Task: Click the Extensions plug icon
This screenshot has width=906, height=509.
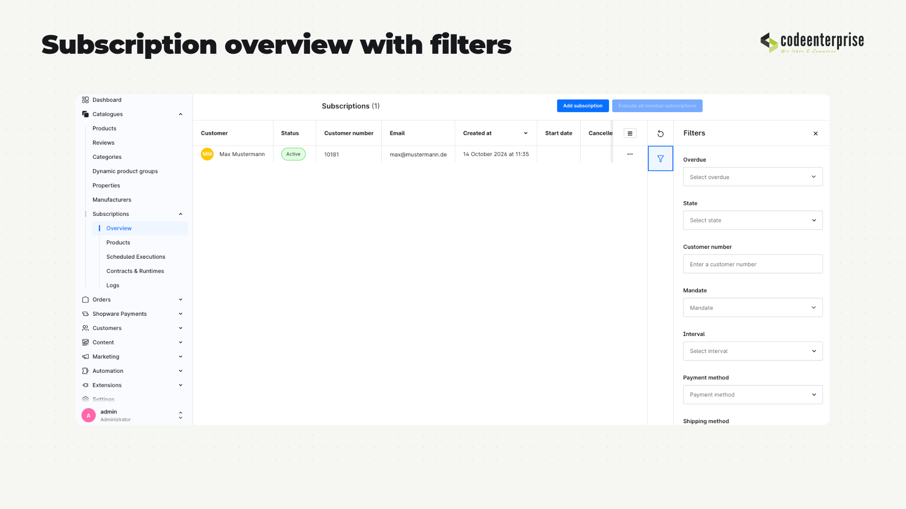Action: 85,385
